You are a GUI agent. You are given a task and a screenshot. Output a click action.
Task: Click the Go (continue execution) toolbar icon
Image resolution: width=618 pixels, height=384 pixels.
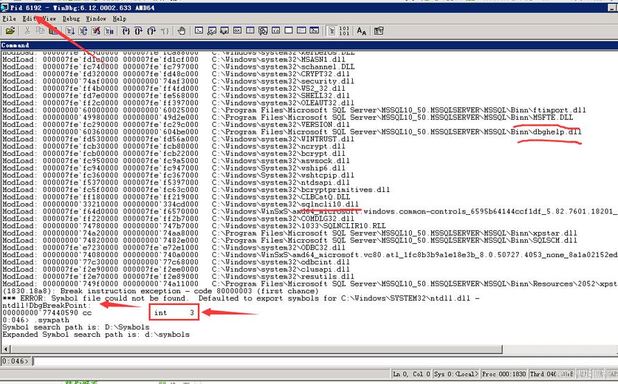pos(70,30)
